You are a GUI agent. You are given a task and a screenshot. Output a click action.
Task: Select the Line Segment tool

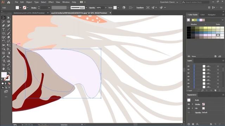pos(8,29)
